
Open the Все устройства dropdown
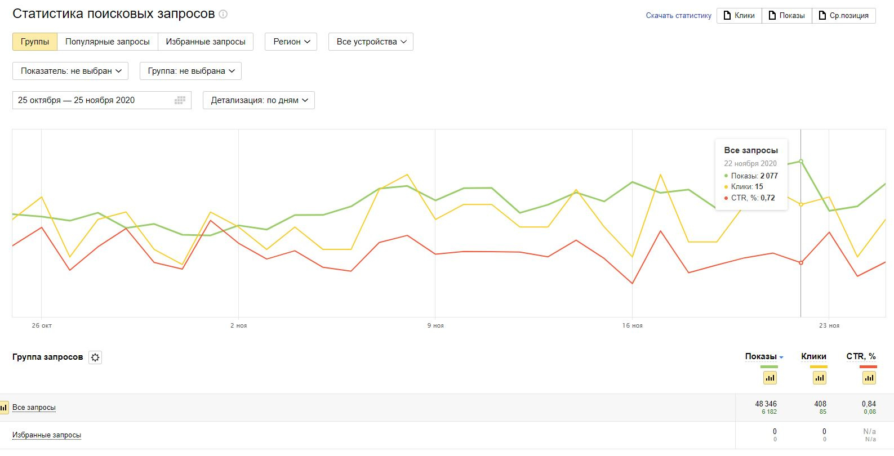coord(371,42)
